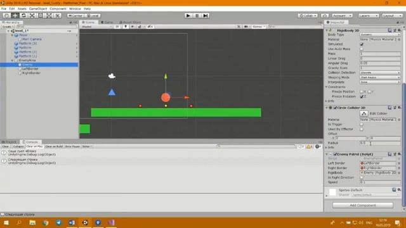406x228 pixels.
Task: Toggle scene lighting bulb icon
Action: pyautogui.click(x=126, y=27)
